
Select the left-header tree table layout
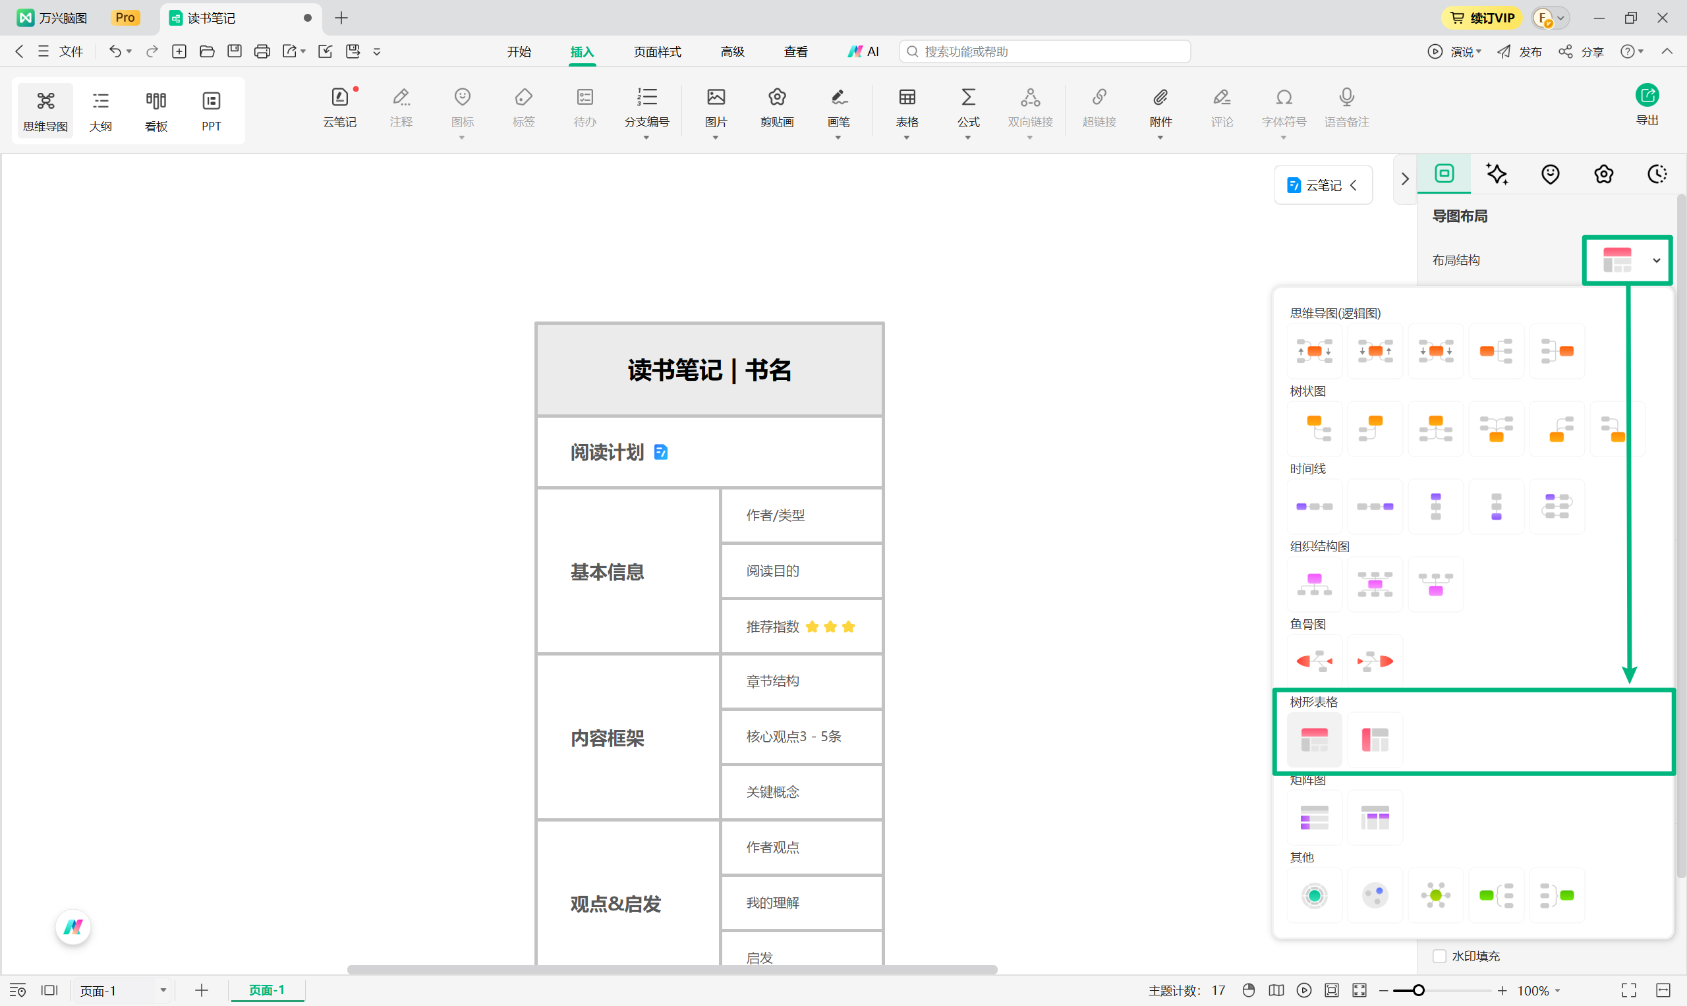[x=1375, y=740]
